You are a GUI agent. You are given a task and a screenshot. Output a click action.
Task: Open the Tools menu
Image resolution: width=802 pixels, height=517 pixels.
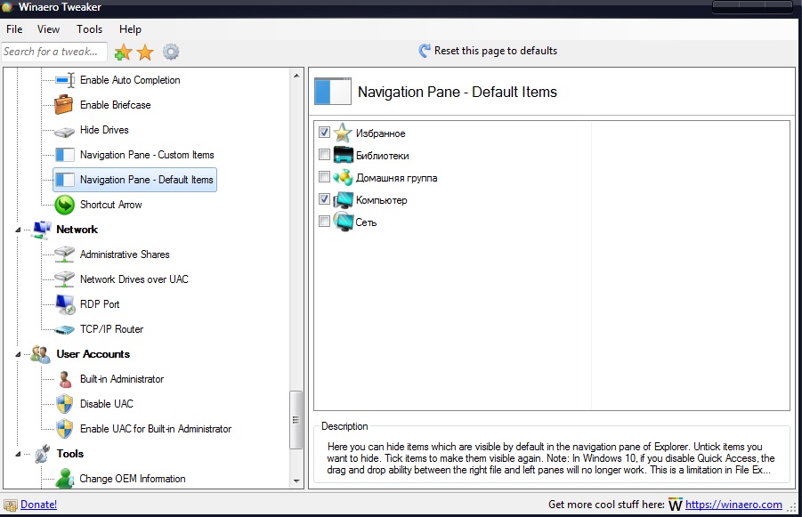(x=90, y=29)
